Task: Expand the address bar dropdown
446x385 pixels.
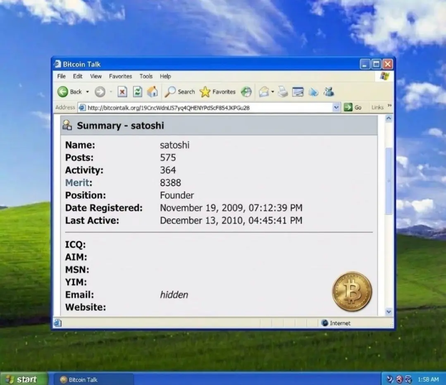Action: 336,108
